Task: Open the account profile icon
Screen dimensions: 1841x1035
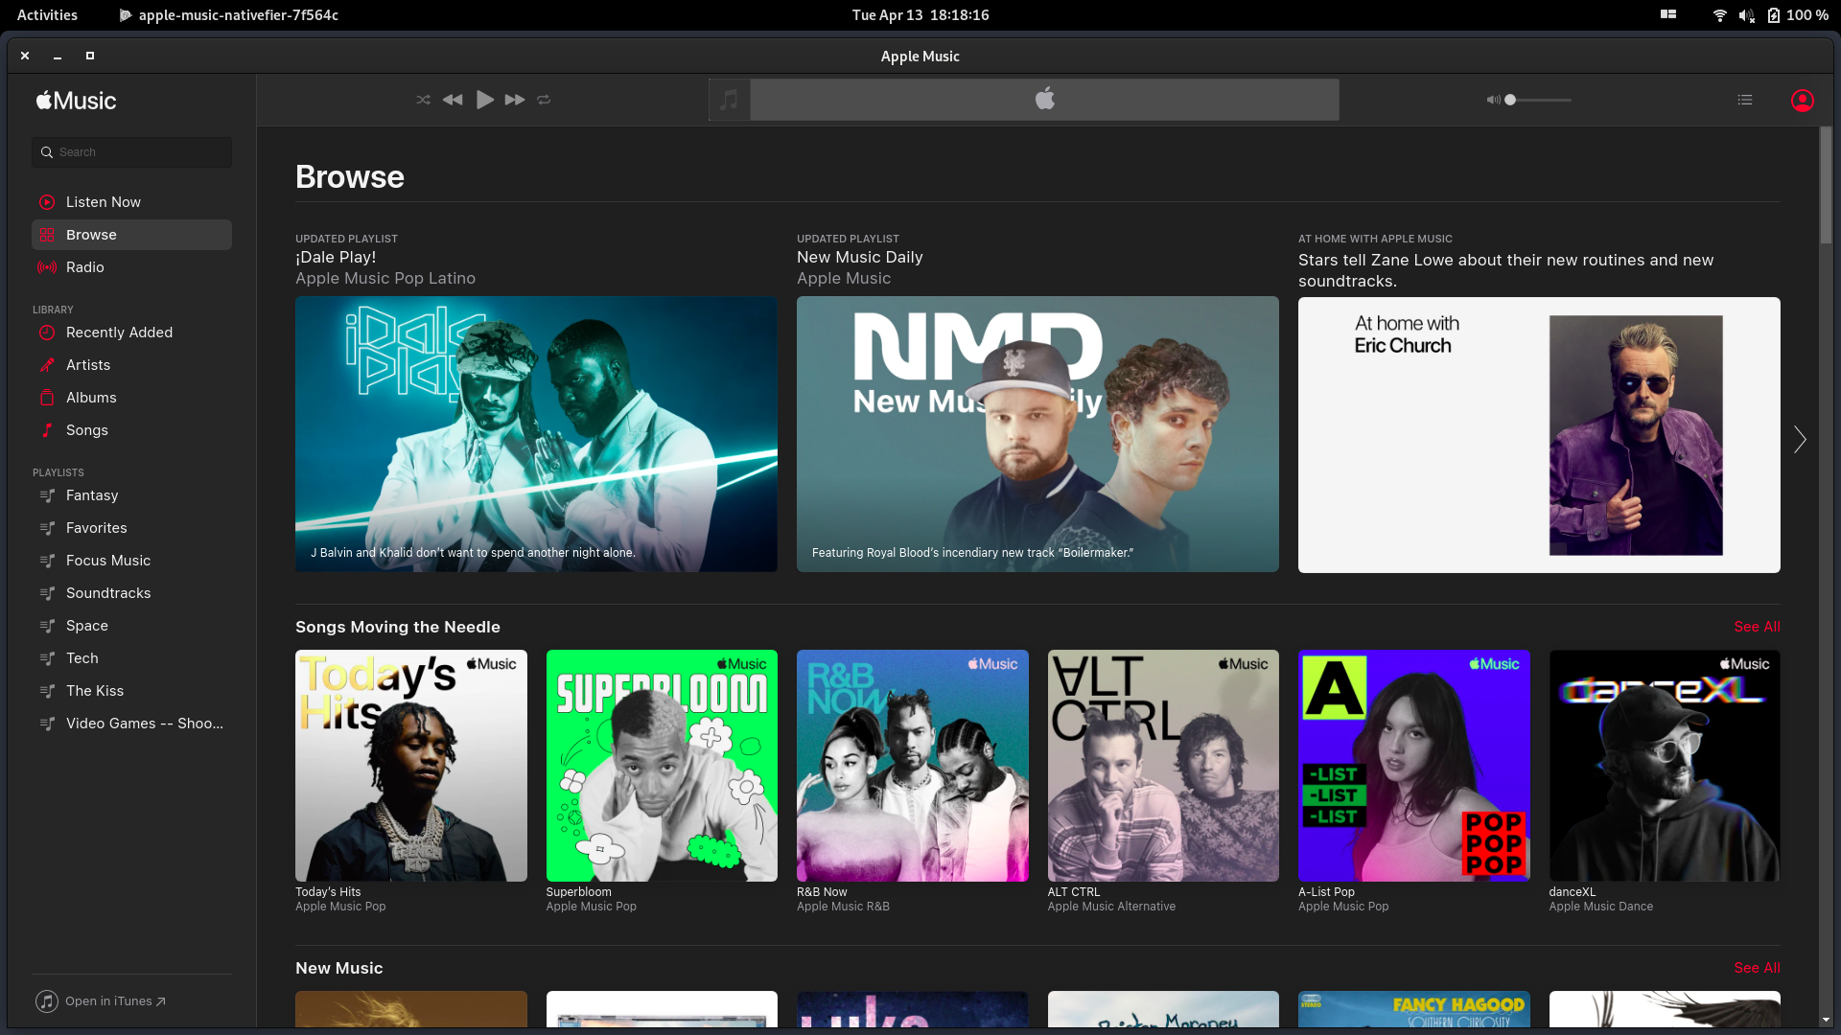Action: click(x=1802, y=101)
